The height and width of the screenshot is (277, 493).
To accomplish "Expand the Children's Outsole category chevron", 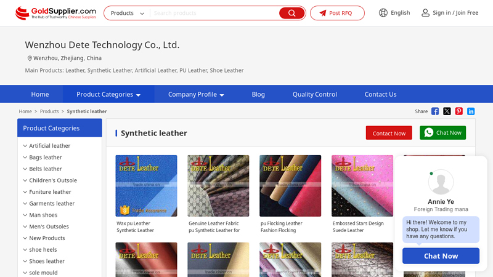I will (x=25, y=180).
